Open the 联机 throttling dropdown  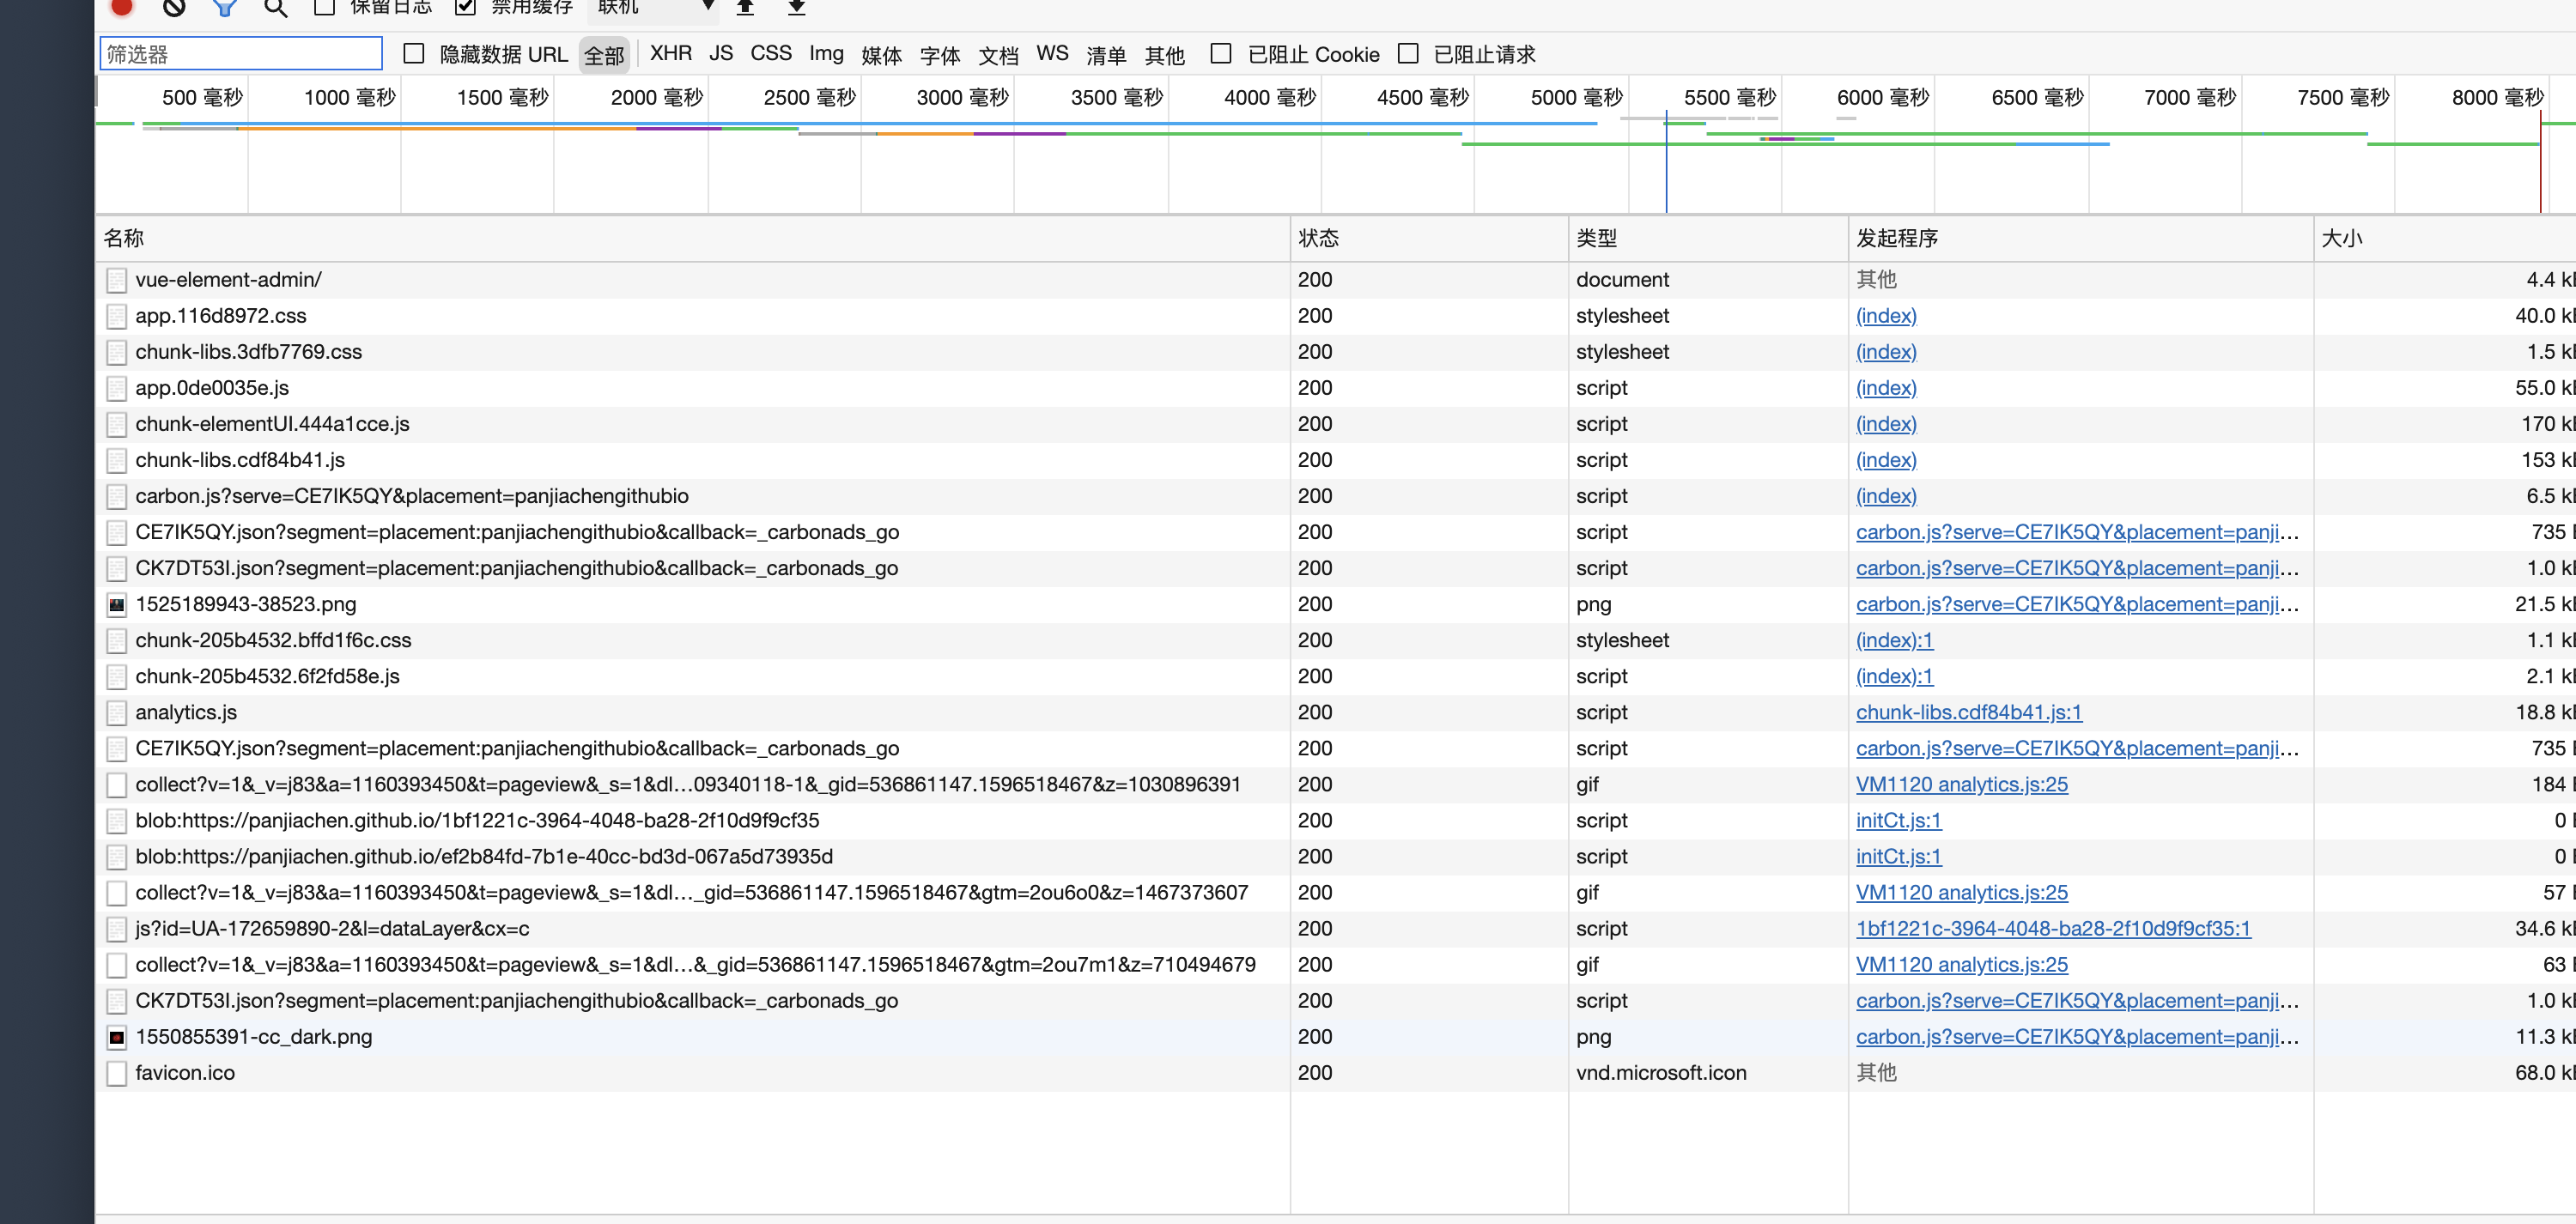point(652,8)
